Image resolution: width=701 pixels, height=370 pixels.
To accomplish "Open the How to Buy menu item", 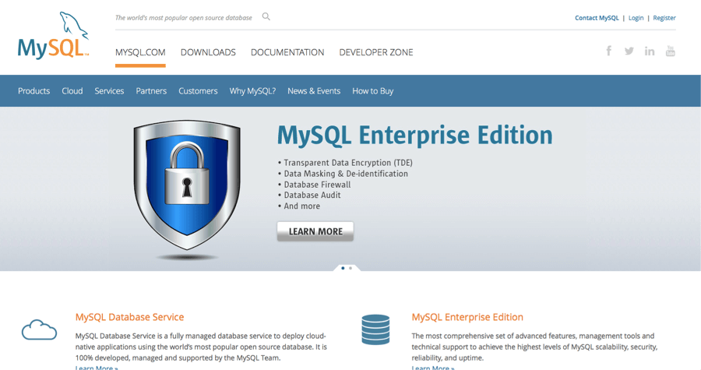I will 373,91.
